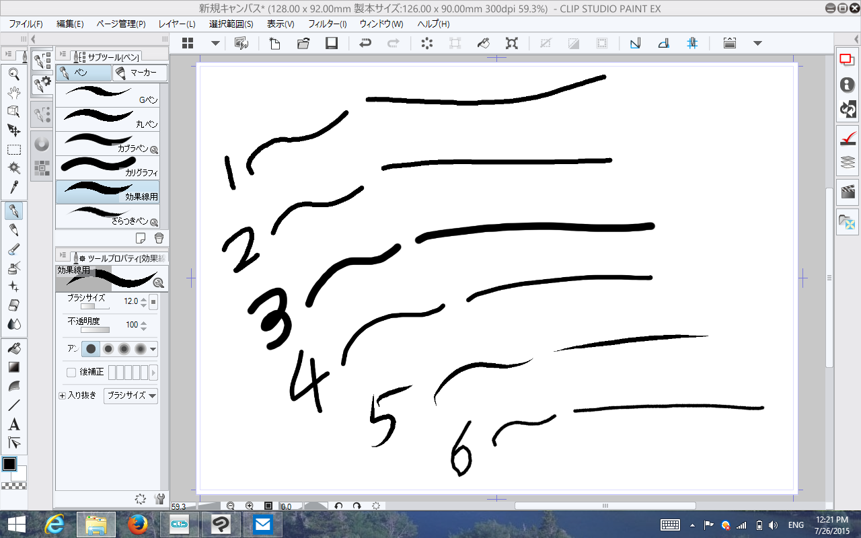Open the anti-aliasing dropdown arrow
This screenshot has height=538, width=861.
coord(153,349)
